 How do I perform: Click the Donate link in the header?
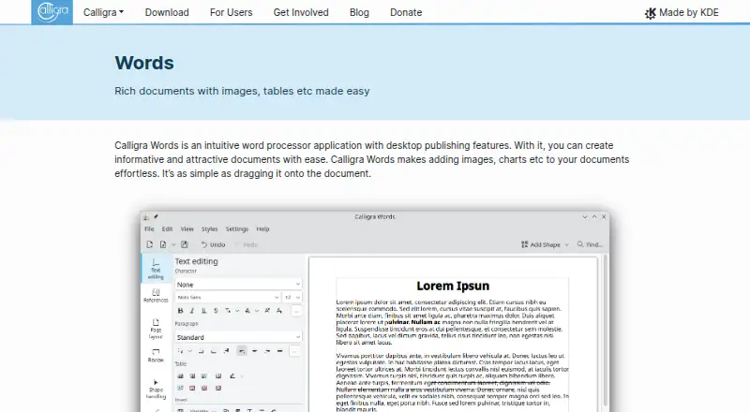[406, 12]
